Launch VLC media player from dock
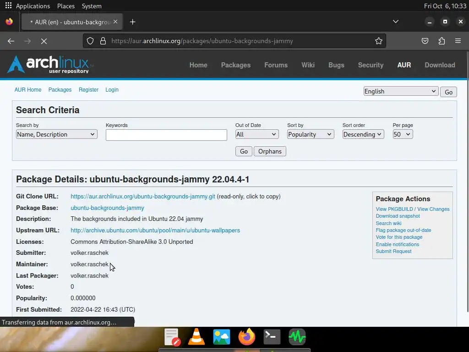Screen dimensions: 469x352 click(196, 337)
